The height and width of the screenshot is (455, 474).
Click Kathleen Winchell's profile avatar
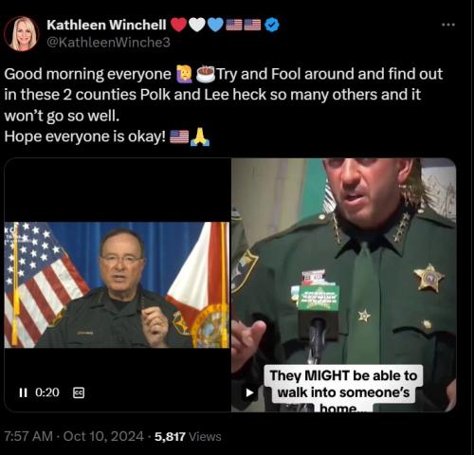pos(22,33)
